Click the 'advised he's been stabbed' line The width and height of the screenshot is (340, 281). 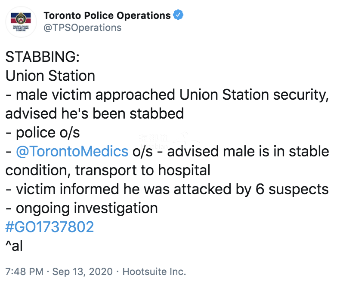[95, 113]
